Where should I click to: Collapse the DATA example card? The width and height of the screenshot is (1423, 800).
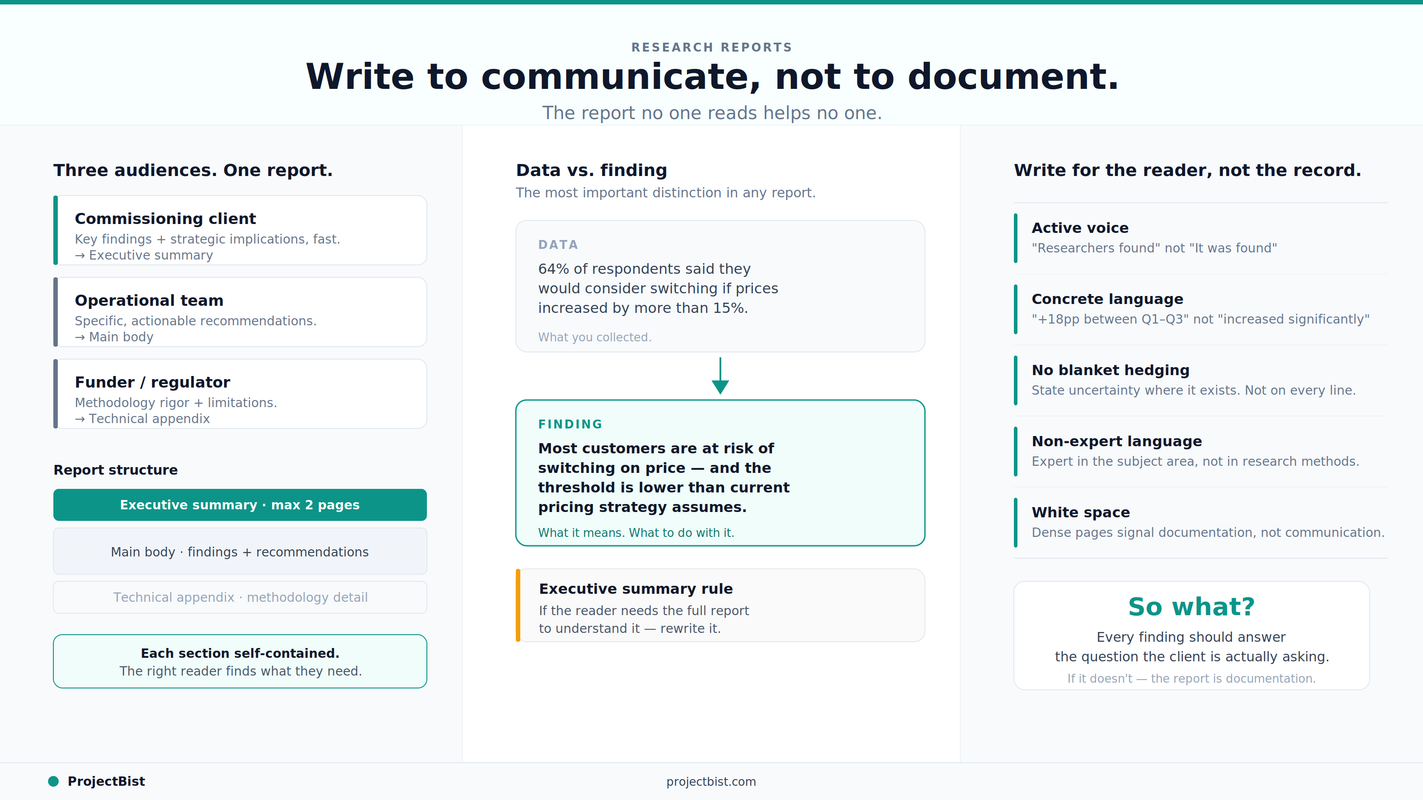pos(720,286)
